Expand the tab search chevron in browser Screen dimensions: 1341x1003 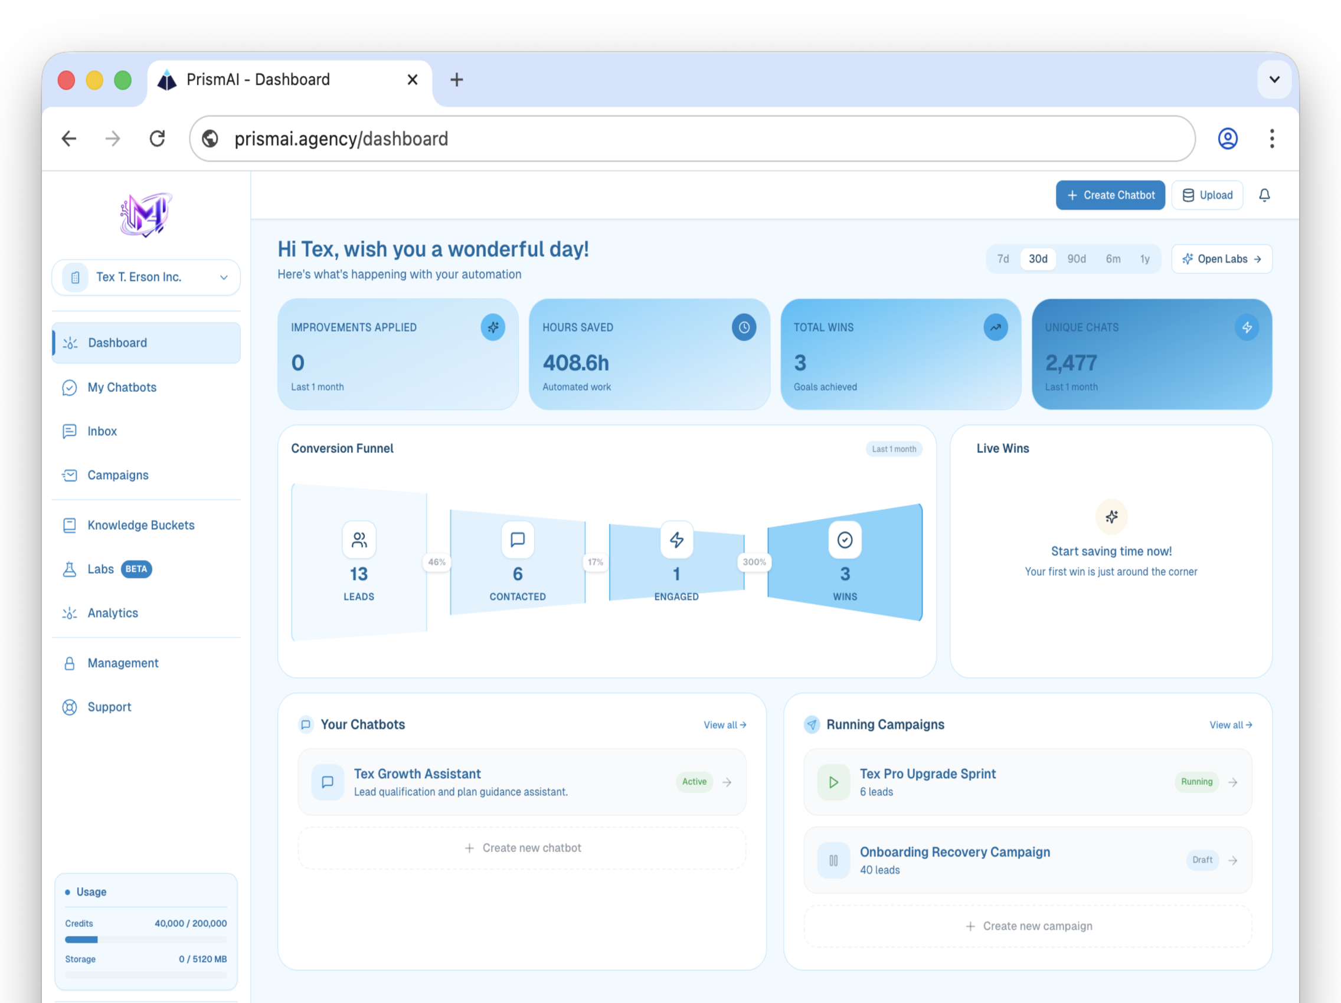[x=1274, y=80]
